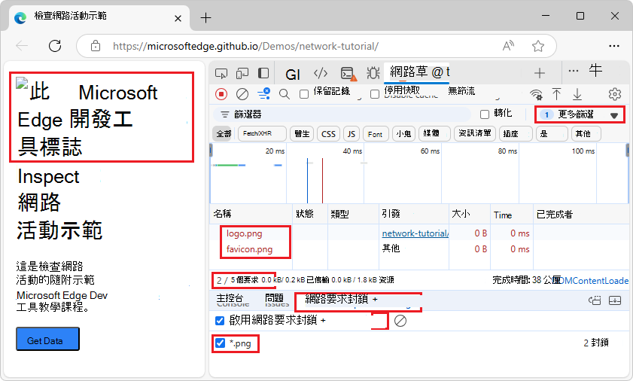633x381 pixels.
Task: Uncheck the *.png pattern checkbox
Action: [220, 343]
